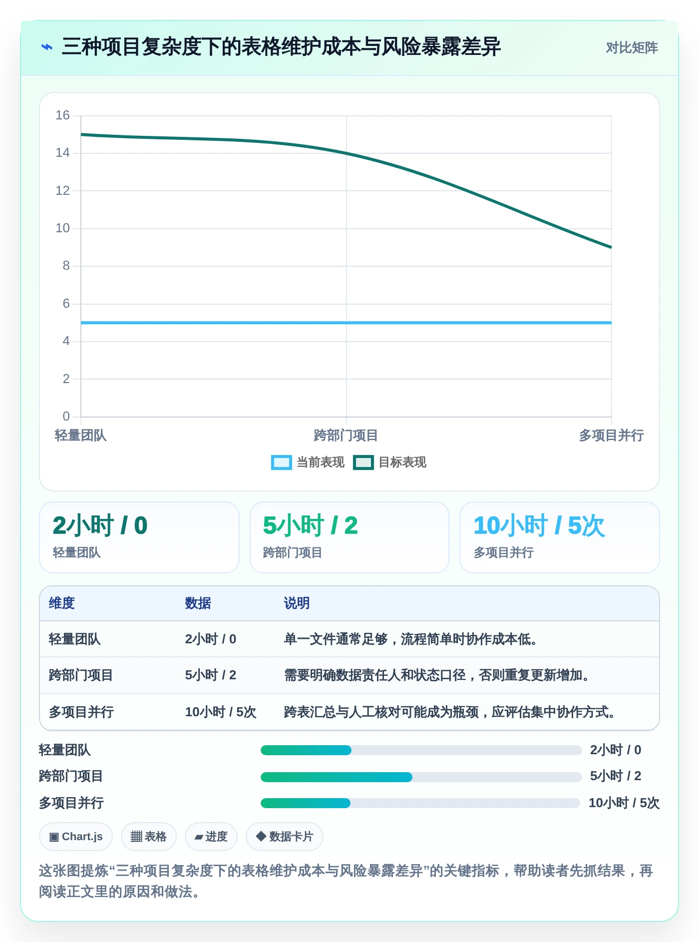Click the 对比矩阵 label in header
The width and height of the screenshot is (699, 942).
(x=632, y=48)
